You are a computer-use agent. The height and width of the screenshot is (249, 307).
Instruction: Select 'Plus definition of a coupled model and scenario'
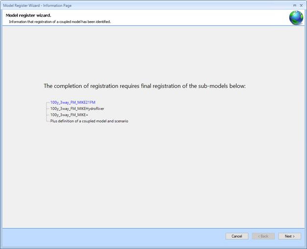tap(89, 121)
